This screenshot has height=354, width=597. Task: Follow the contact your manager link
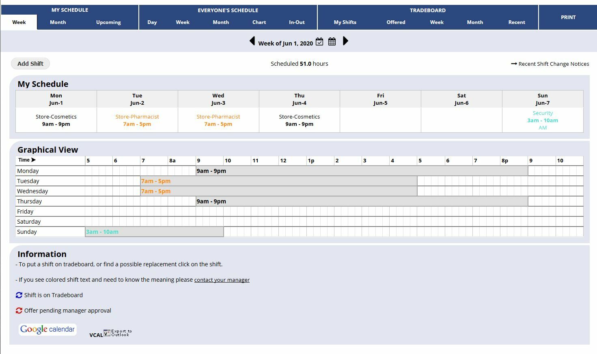[x=222, y=280]
